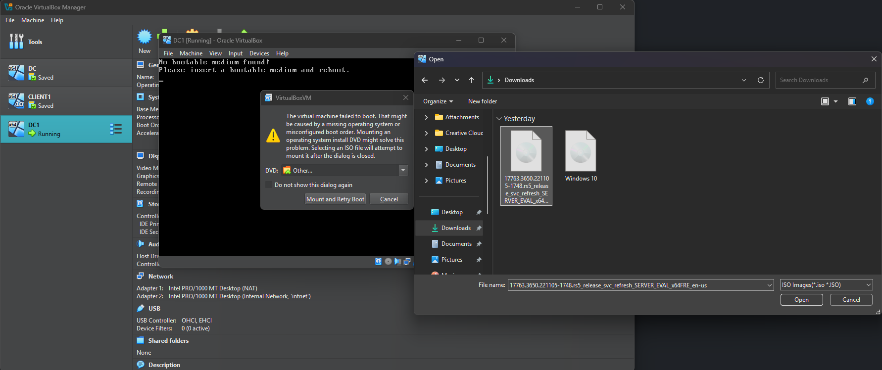Select the CLIENT1 virtual machine entry
The image size is (882, 370).
(66, 101)
